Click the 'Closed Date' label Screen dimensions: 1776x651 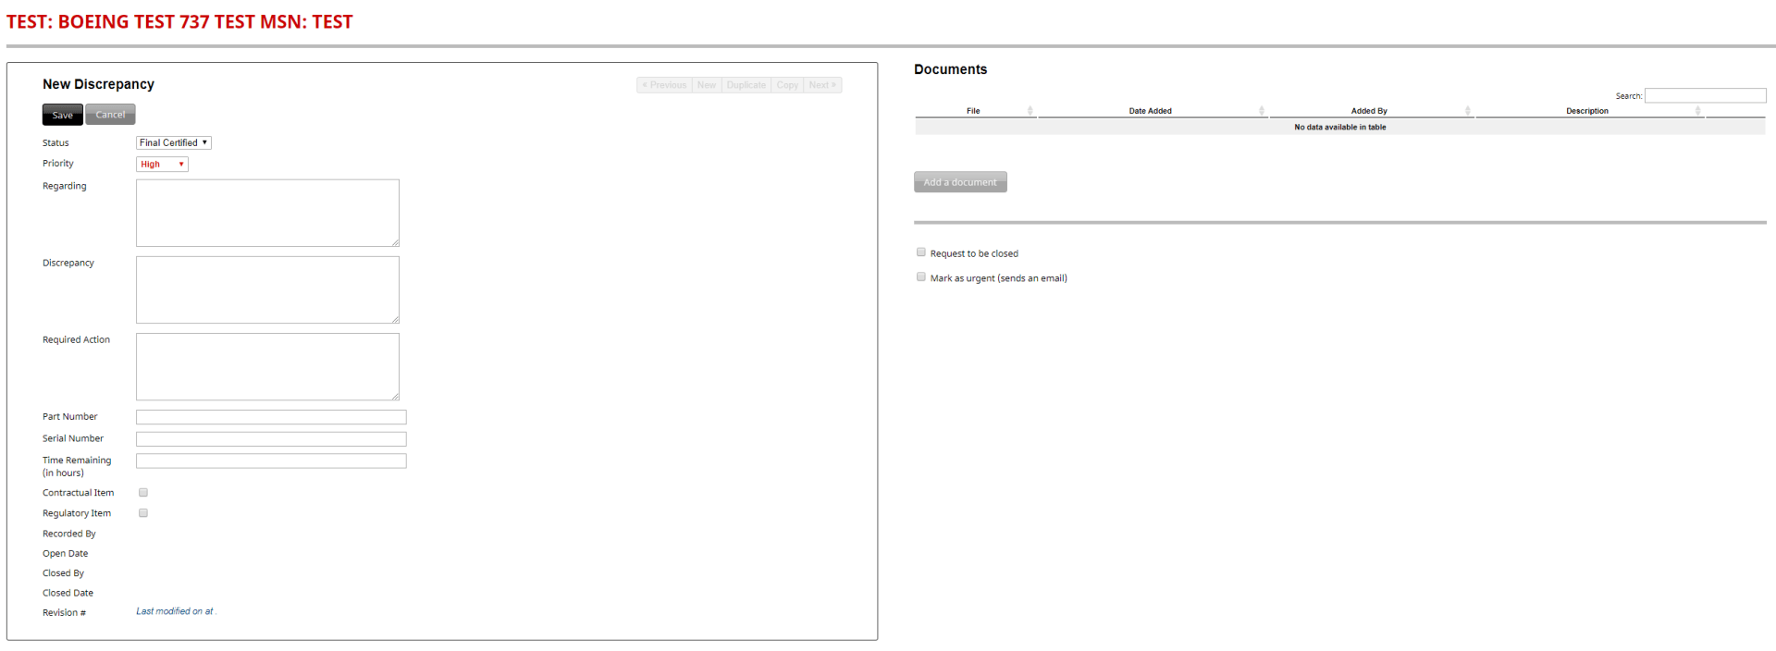[68, 593]
